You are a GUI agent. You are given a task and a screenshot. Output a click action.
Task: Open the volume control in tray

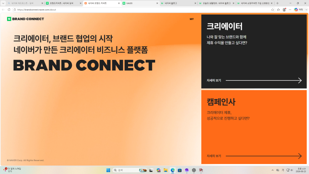tap(292, 170)
